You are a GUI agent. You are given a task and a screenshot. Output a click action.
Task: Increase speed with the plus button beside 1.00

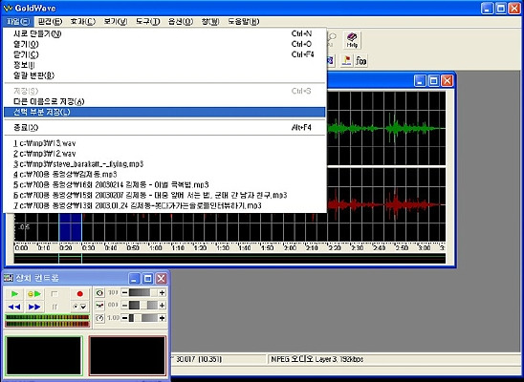point(163,318)
